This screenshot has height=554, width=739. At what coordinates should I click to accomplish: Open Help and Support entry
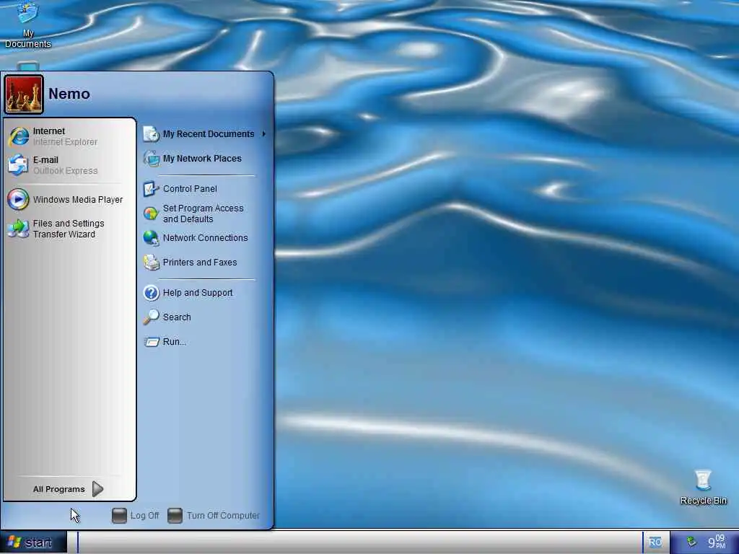pos(198,293)
